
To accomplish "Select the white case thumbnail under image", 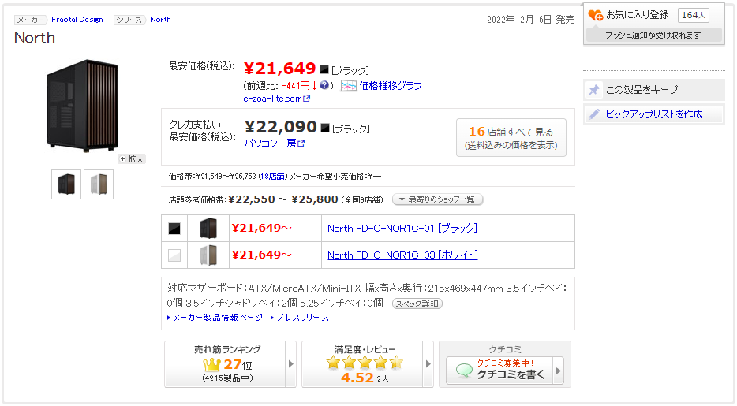I will point(99,184).
